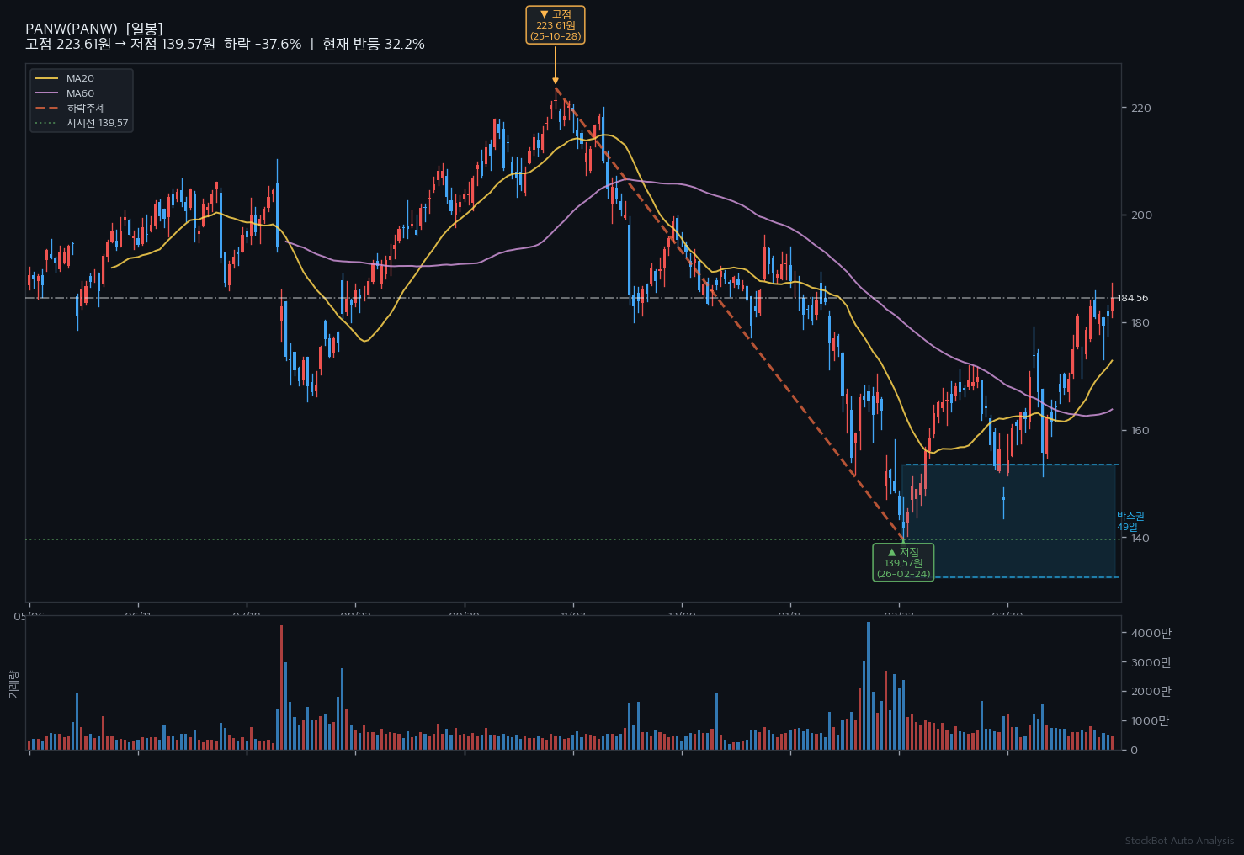Image resolution: width=1244 pixels, height=855 pixels.
Task: Click the 2000만 volume axis label
Action: (x=1151, y=691)
